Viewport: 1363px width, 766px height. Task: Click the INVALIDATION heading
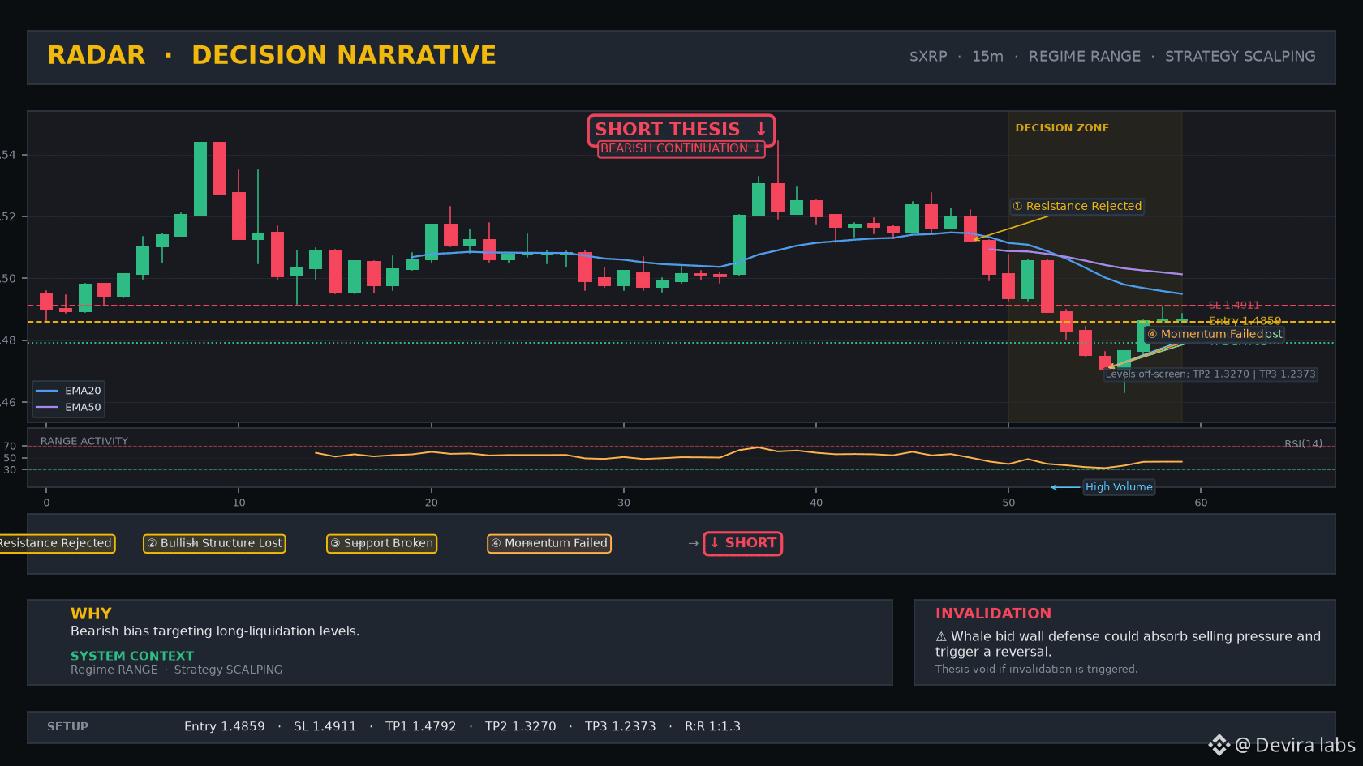tap(993, 614)
